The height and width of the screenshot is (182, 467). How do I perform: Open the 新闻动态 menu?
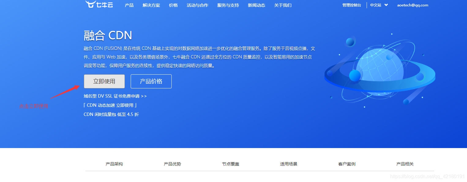click(256, 5)
